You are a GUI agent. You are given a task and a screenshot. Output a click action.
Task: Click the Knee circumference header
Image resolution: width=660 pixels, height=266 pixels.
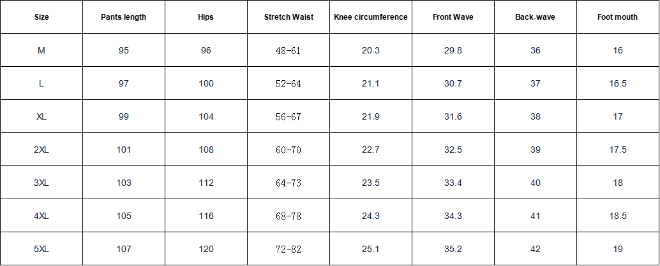click(370, 17)
